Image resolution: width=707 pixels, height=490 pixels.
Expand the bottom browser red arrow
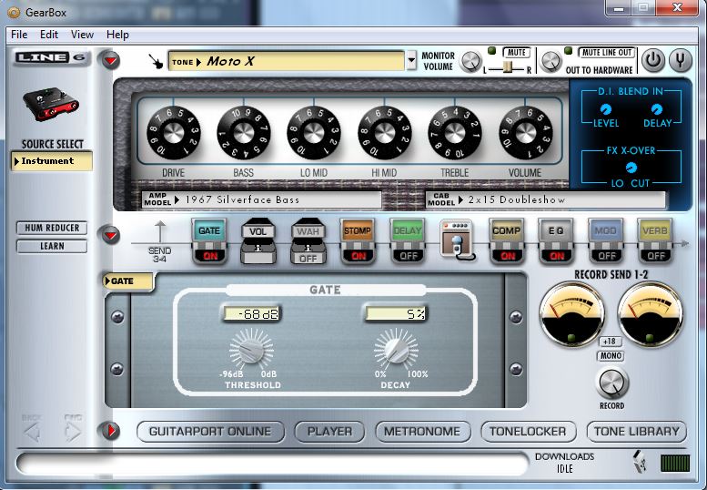point(110,431)
